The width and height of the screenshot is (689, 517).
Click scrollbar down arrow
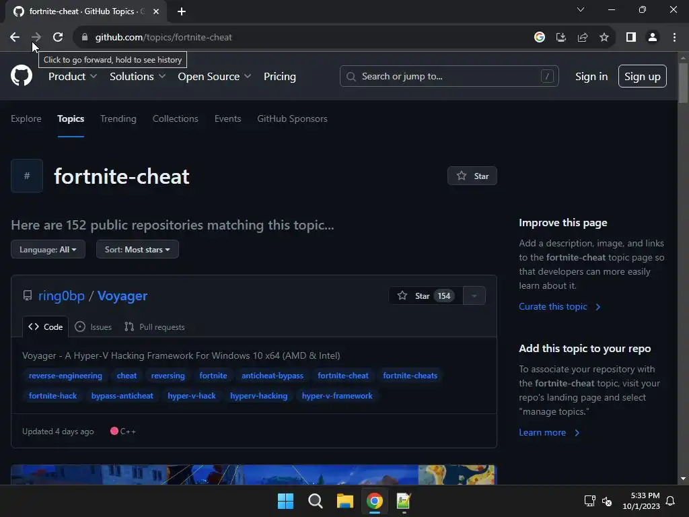683,479
